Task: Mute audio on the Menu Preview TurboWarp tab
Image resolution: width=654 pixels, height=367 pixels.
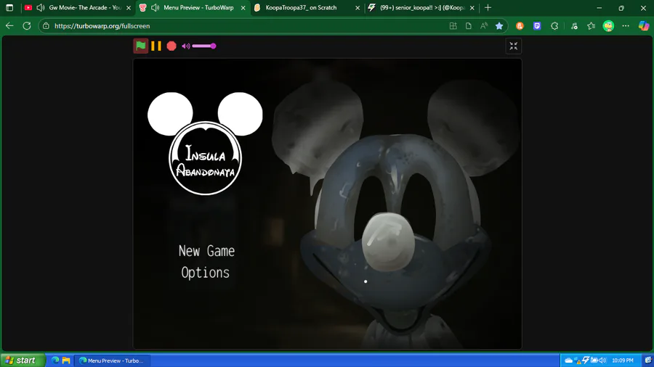Action: (156, 7)
